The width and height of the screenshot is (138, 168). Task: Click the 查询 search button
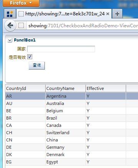[x=37, y=65]
